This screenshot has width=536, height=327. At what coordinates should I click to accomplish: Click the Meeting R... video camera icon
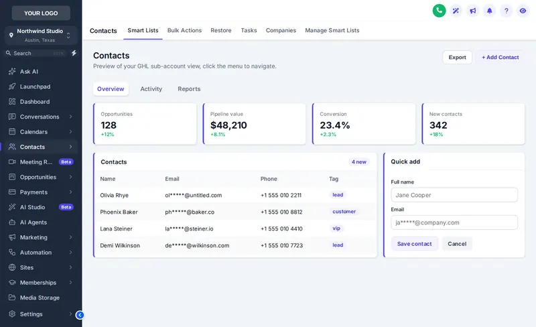(12, 161)
